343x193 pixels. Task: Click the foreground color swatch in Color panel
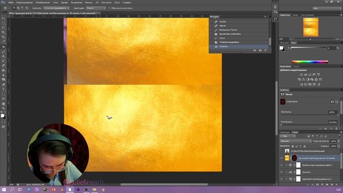(281, 48)
